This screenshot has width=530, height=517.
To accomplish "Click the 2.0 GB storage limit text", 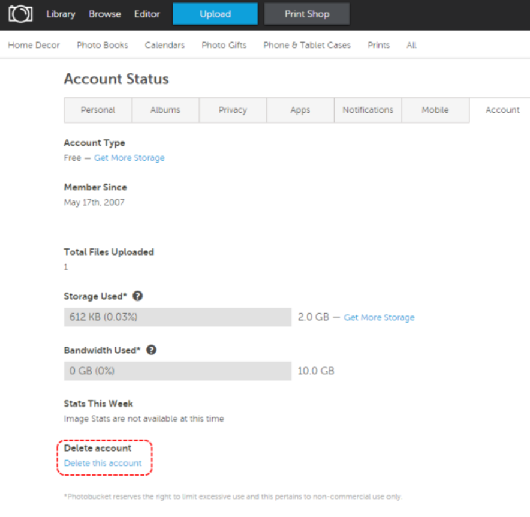I will pos(314,317).
